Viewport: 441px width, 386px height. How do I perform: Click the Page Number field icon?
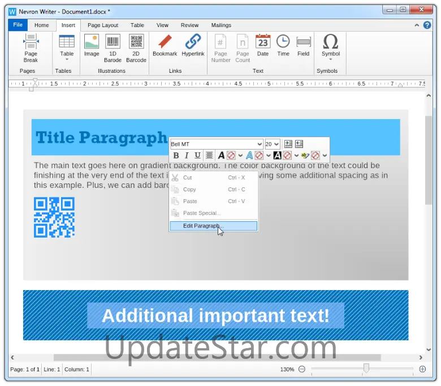pos(220,48)
